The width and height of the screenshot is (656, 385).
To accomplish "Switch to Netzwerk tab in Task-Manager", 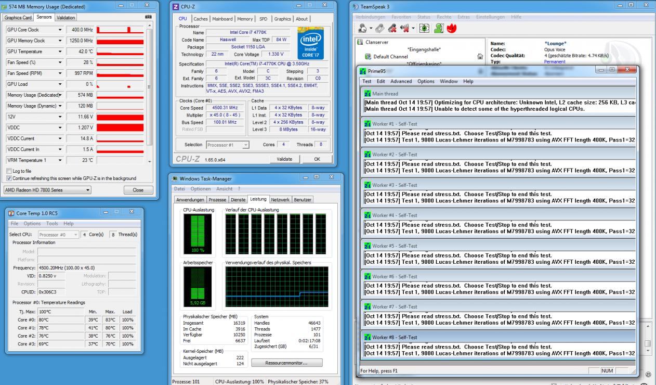I will [280, 199].
